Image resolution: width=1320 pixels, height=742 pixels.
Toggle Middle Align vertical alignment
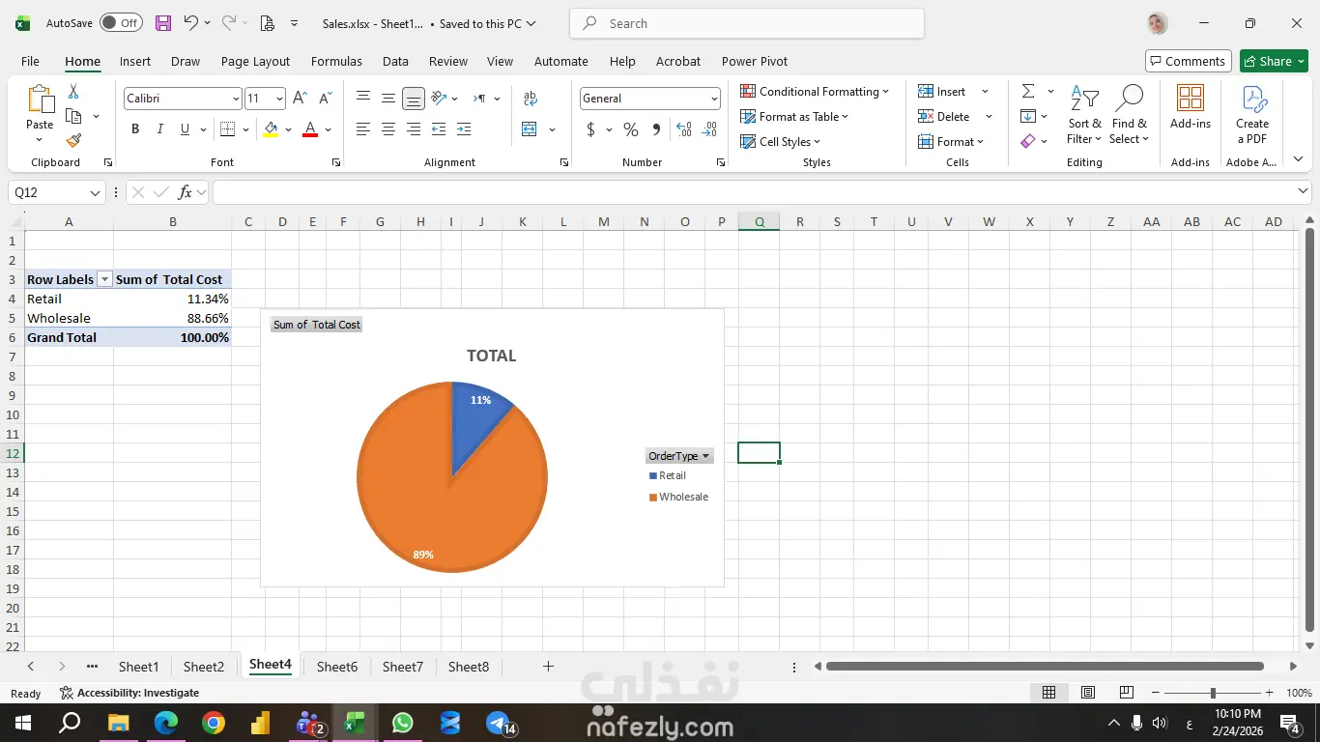(x=388, y=99)
